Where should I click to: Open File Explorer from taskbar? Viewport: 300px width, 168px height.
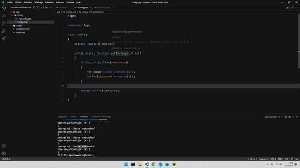pyautogui.click(x=140, y=164)
